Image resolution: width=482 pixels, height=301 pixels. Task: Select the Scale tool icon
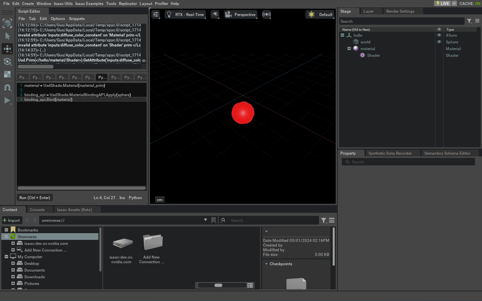7,74
